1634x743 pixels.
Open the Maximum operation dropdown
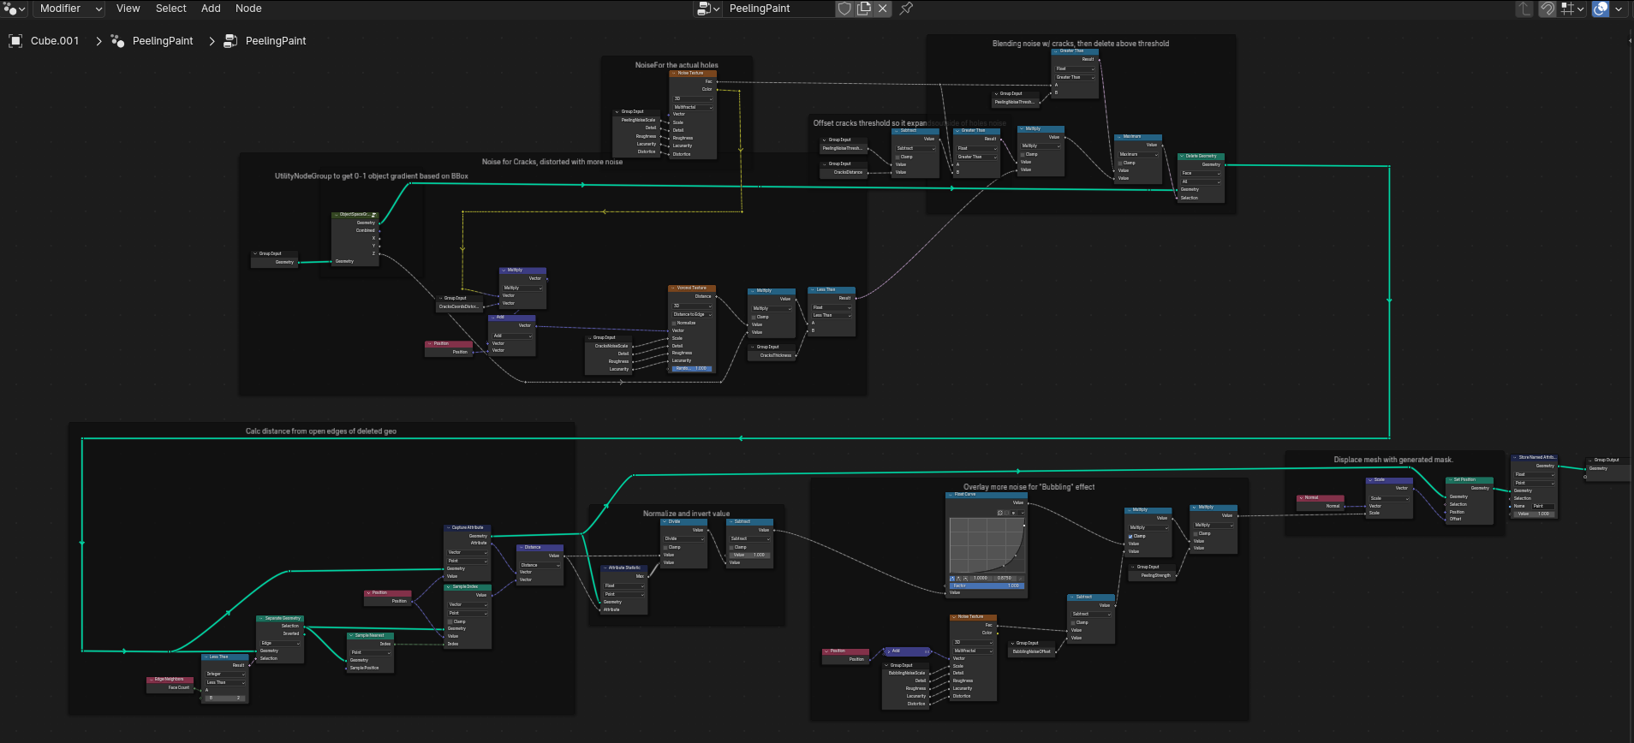(1138, 155)
